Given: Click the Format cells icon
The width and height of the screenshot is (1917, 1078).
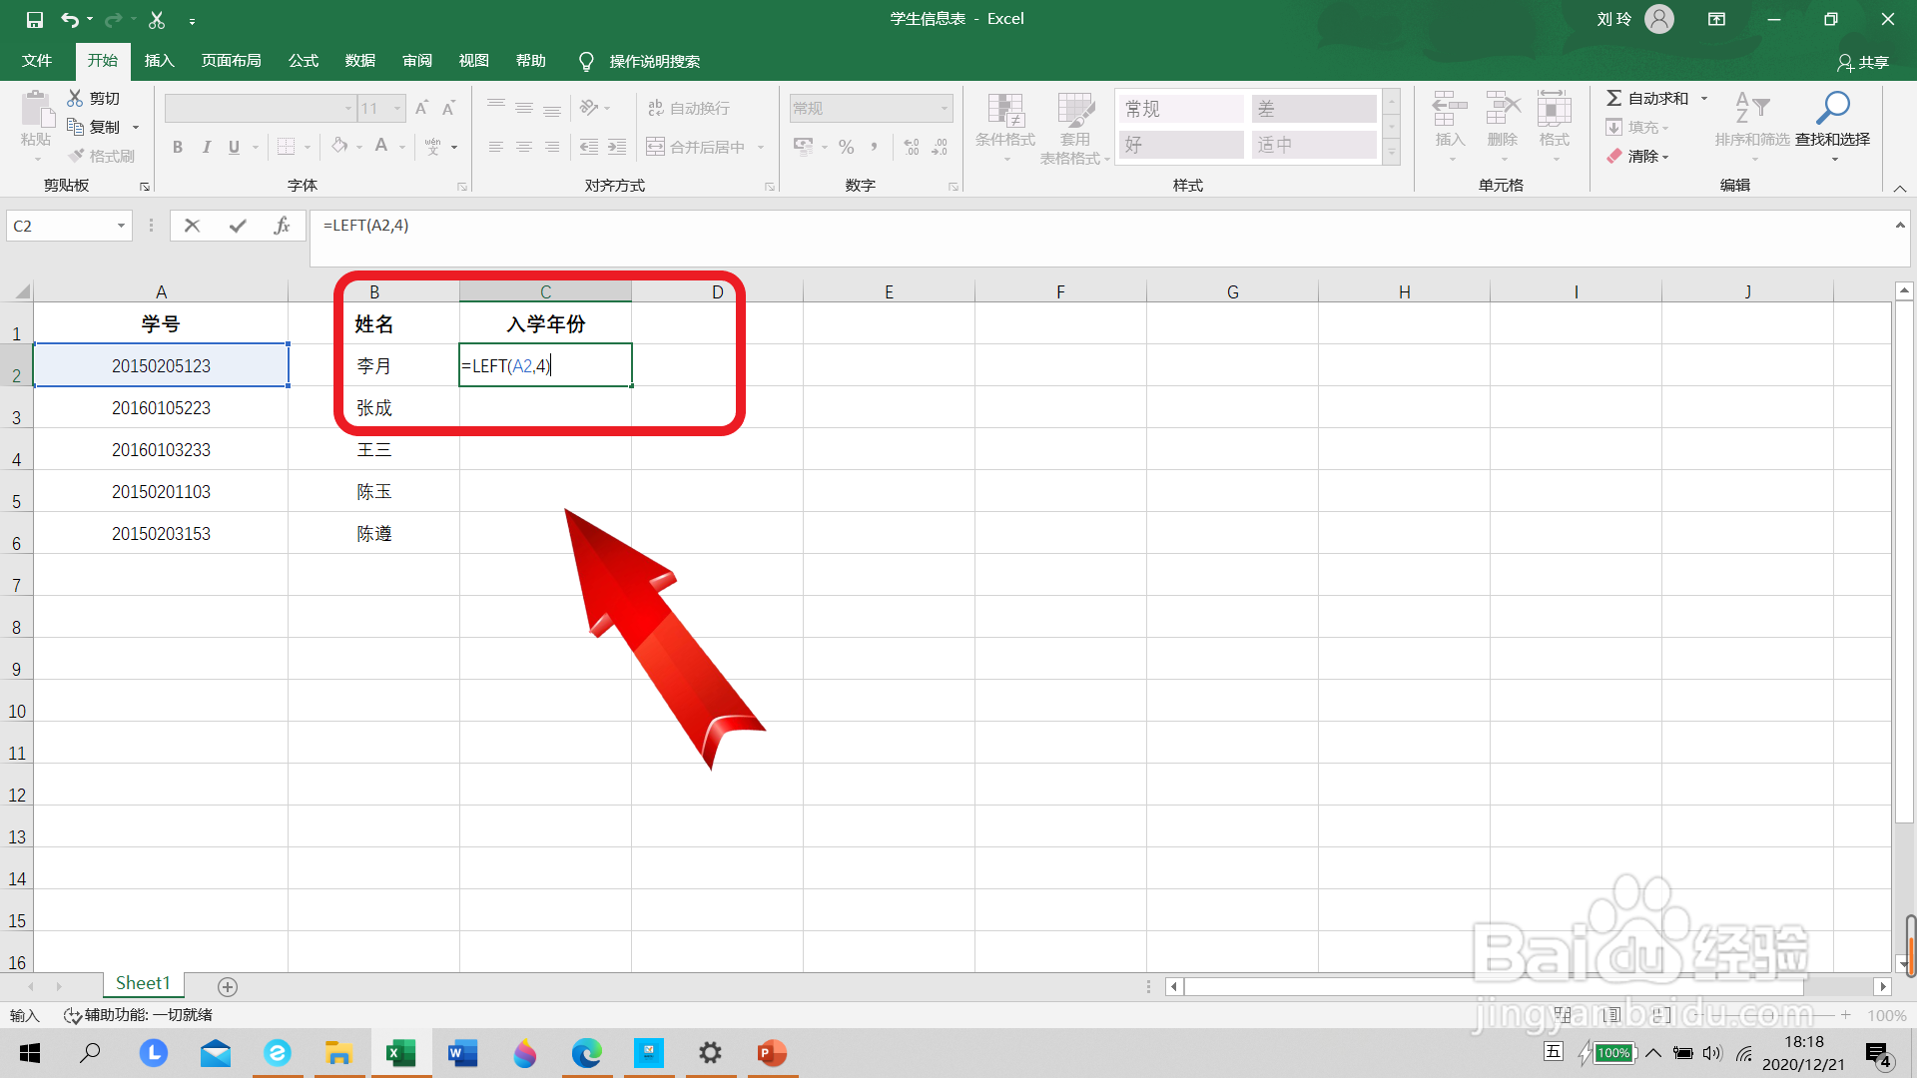Looking at the screenshot, I should [1555, 109].
